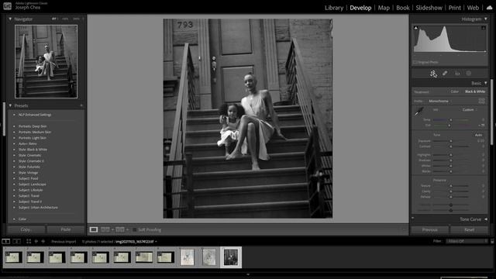496x279 pixels.
Task: Enable the Soft Proofing checkbox
Action: pyautogui.click(x=134, y=230)
